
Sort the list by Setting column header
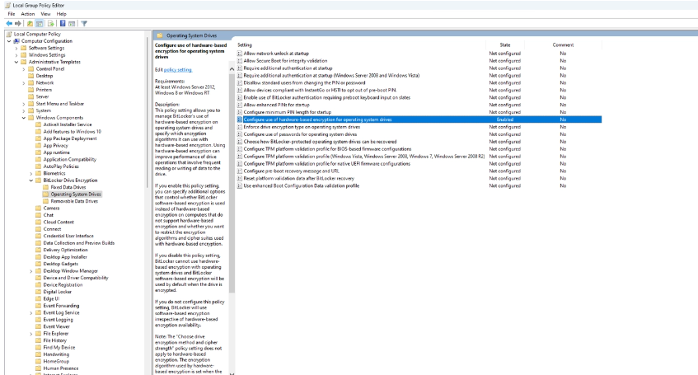(245, 45)
